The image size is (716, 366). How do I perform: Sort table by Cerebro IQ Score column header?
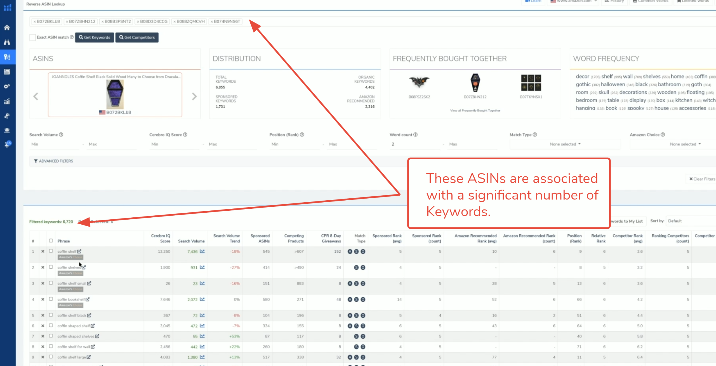click(161, 238)
